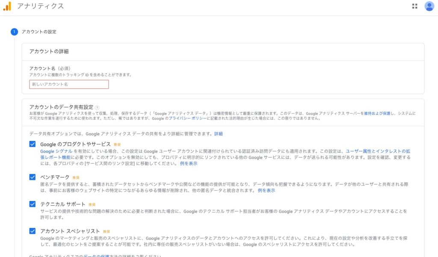
Task: Select the アカウントの設定 step header
Action: [39, 32]
